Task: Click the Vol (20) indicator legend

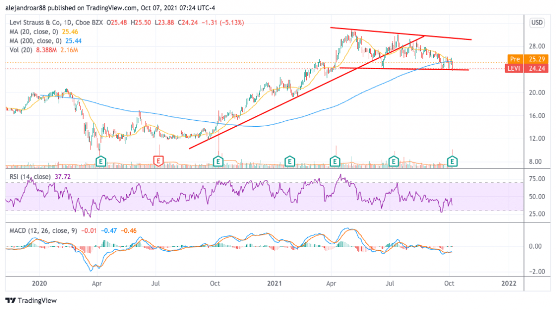Action: tap(21, 50)
